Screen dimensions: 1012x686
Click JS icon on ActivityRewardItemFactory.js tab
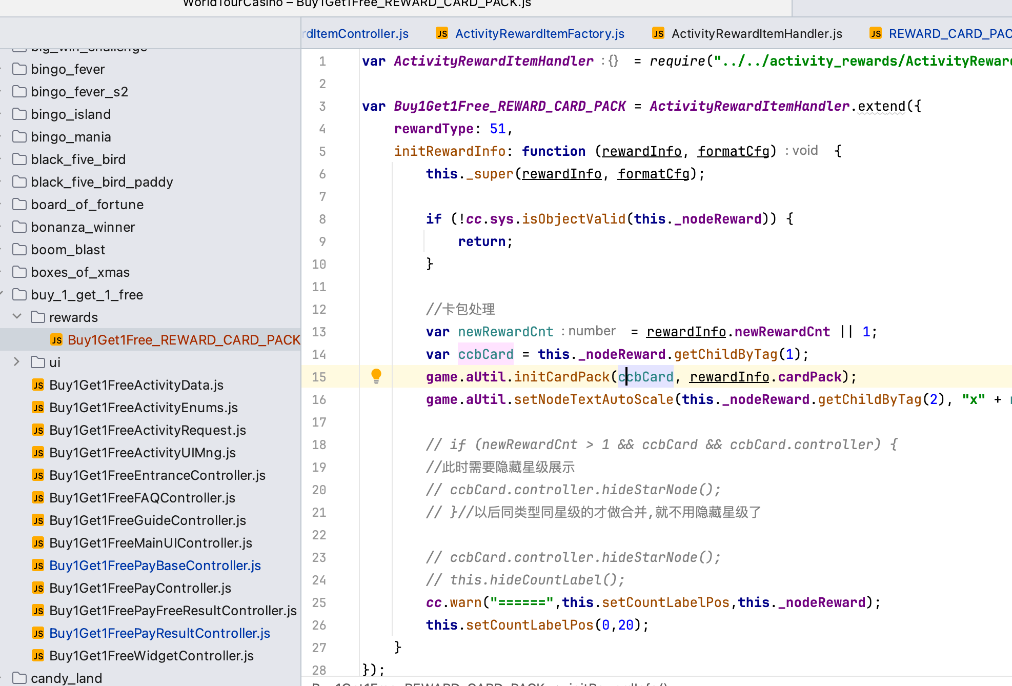442,33
